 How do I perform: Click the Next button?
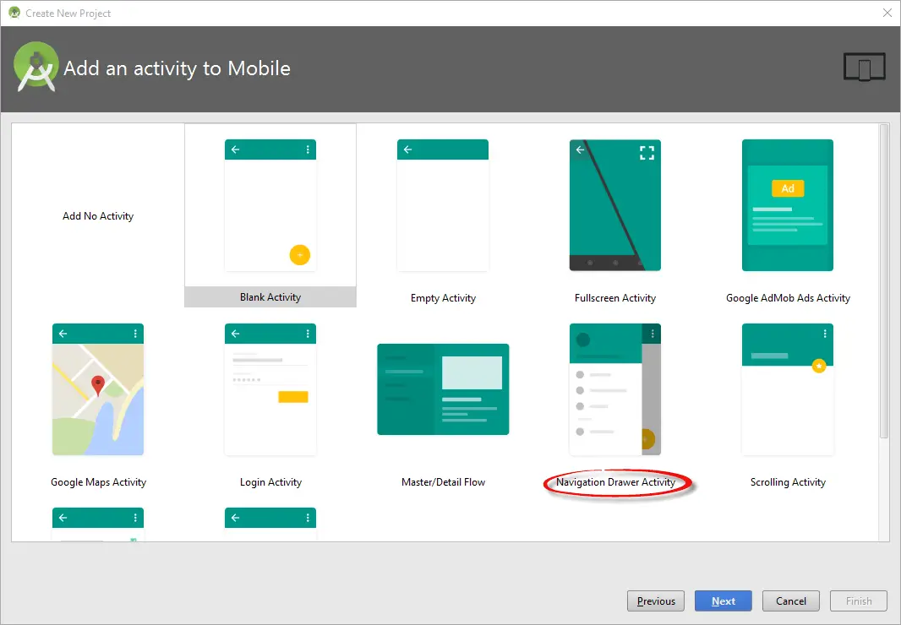pos(723,601)
